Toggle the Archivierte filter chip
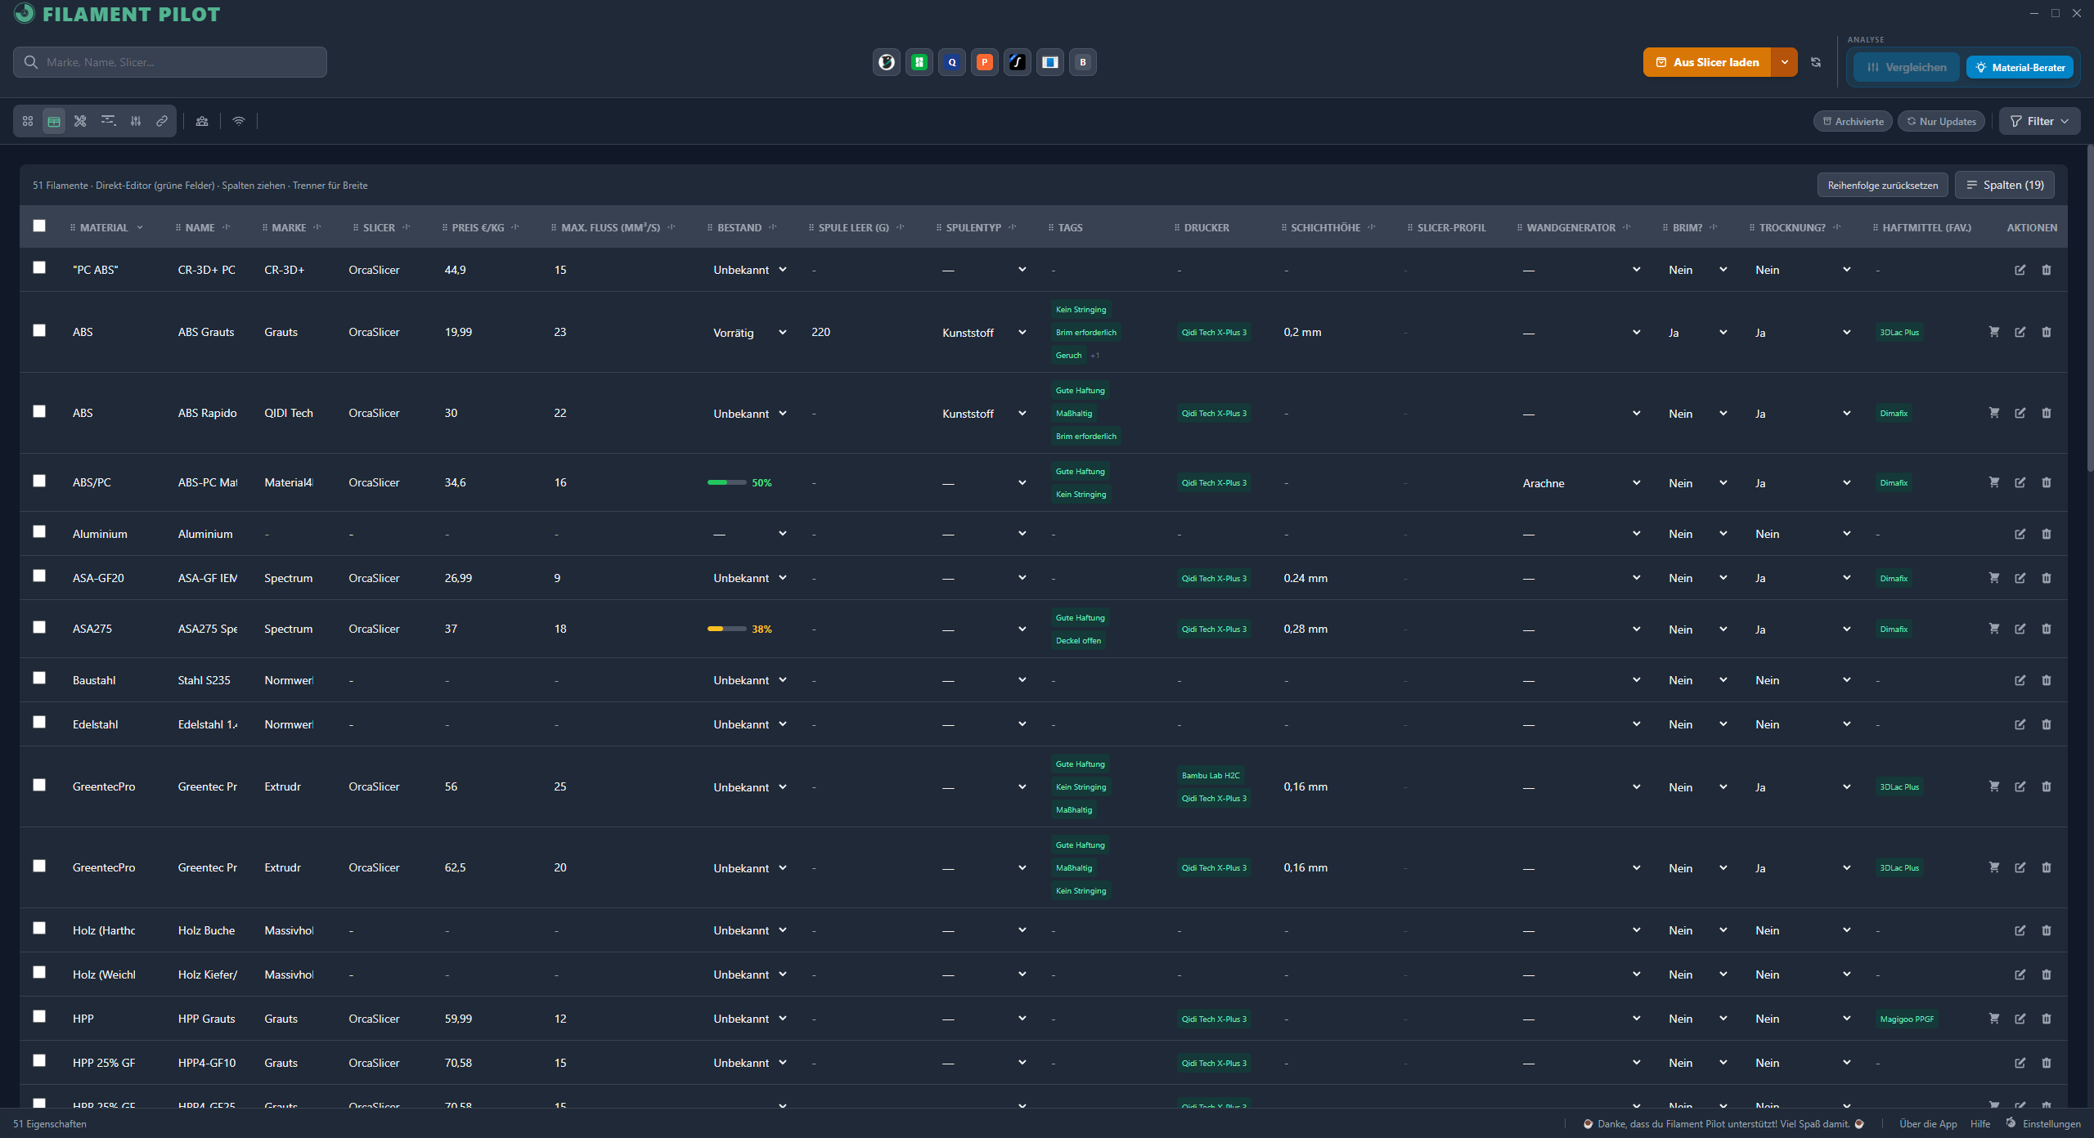Screen dimensions: 2094x1138 (x=1853, y=121)
